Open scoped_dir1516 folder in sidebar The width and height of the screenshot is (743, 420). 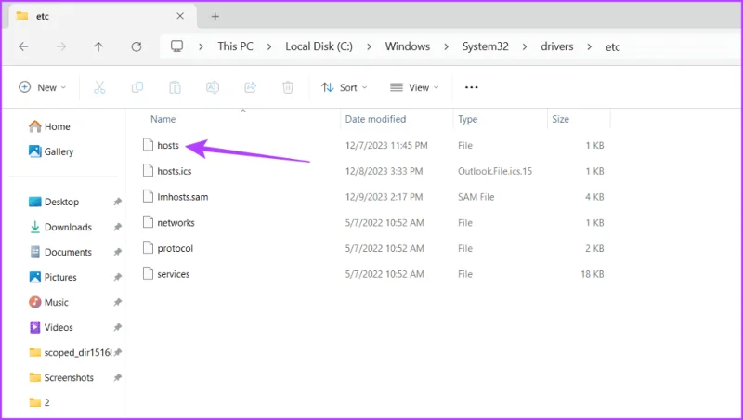click(71, 353)
